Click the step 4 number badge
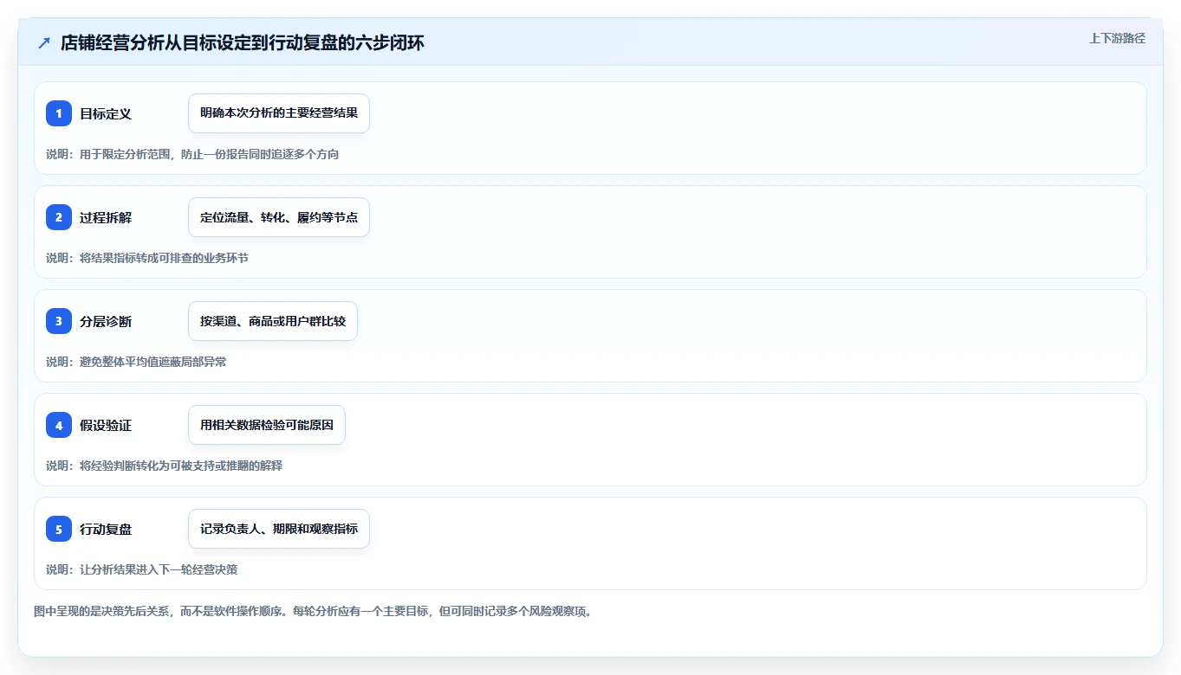 click(59, 425)
